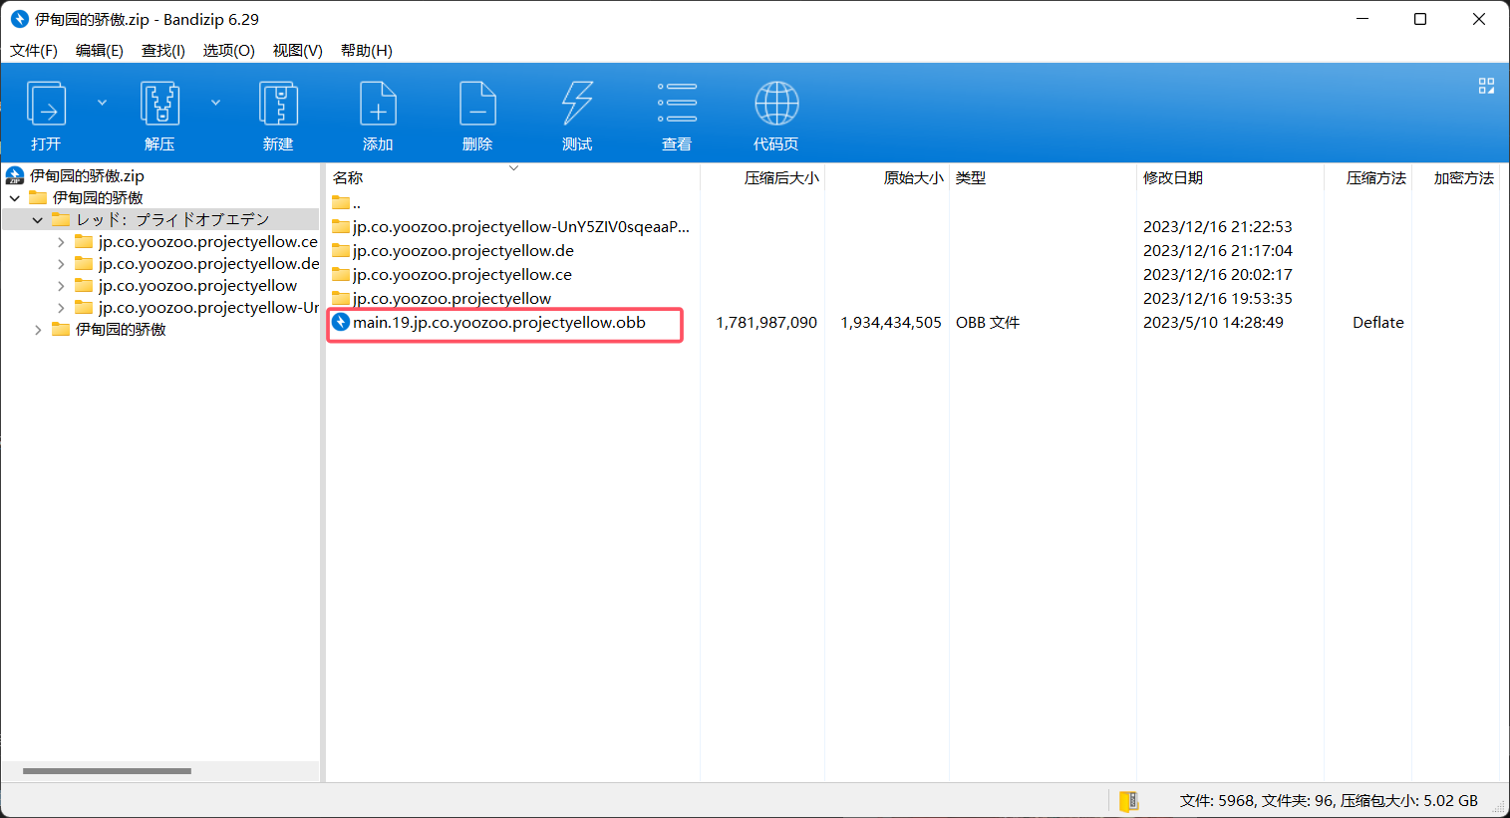Open the 帮助(H) menu
The height and width of the screenshot is (818, 1510).
coord(367,51)
